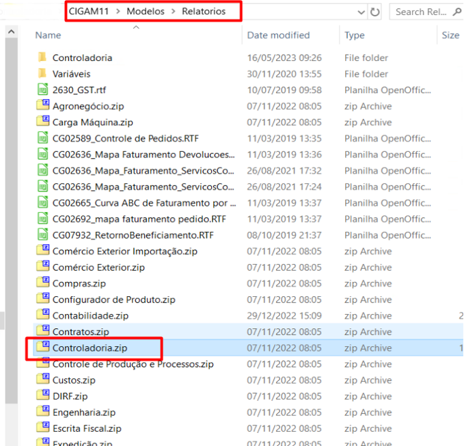Click the search magnifier icon
The height and width of the screenshot is (446, 464).
coord(457,12)
